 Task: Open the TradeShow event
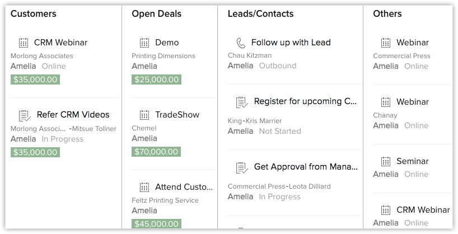(177, 115)
